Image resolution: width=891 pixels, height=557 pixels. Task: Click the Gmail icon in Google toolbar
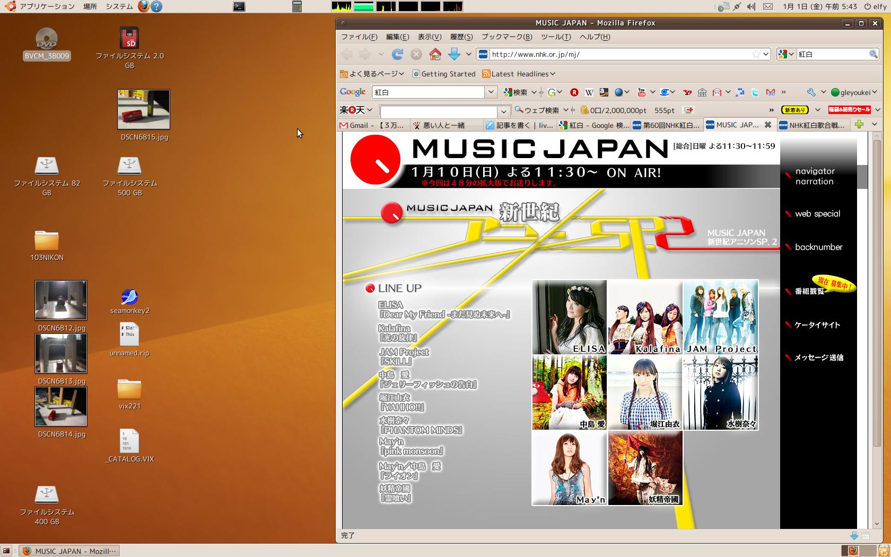pos(771,92)
